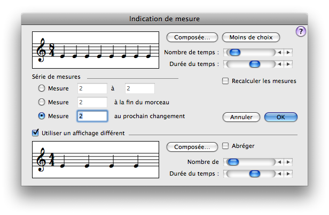Click the purple help question mark icon
329x215 pixels.
[301, 32]
